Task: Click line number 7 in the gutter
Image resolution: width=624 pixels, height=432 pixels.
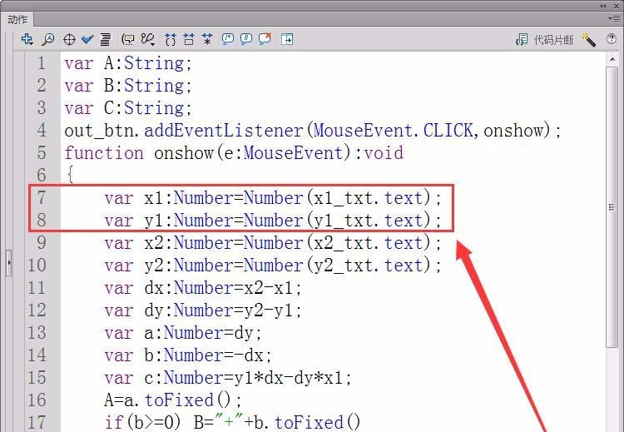Action: pos(42,198)
